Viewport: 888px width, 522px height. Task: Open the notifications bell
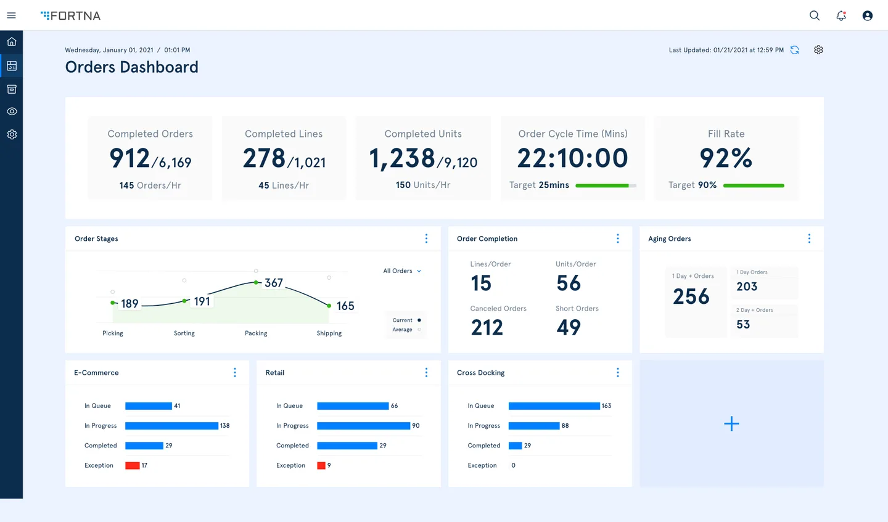tap(841, 15)
